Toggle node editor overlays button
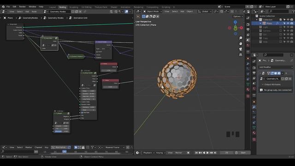Image resolution: width=295 pixels, height=166 pixels. pos(126,12)
